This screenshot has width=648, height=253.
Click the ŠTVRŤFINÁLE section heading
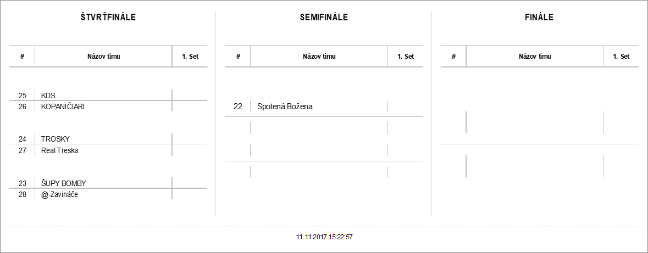pyautogui.click(x=108, y=17)
